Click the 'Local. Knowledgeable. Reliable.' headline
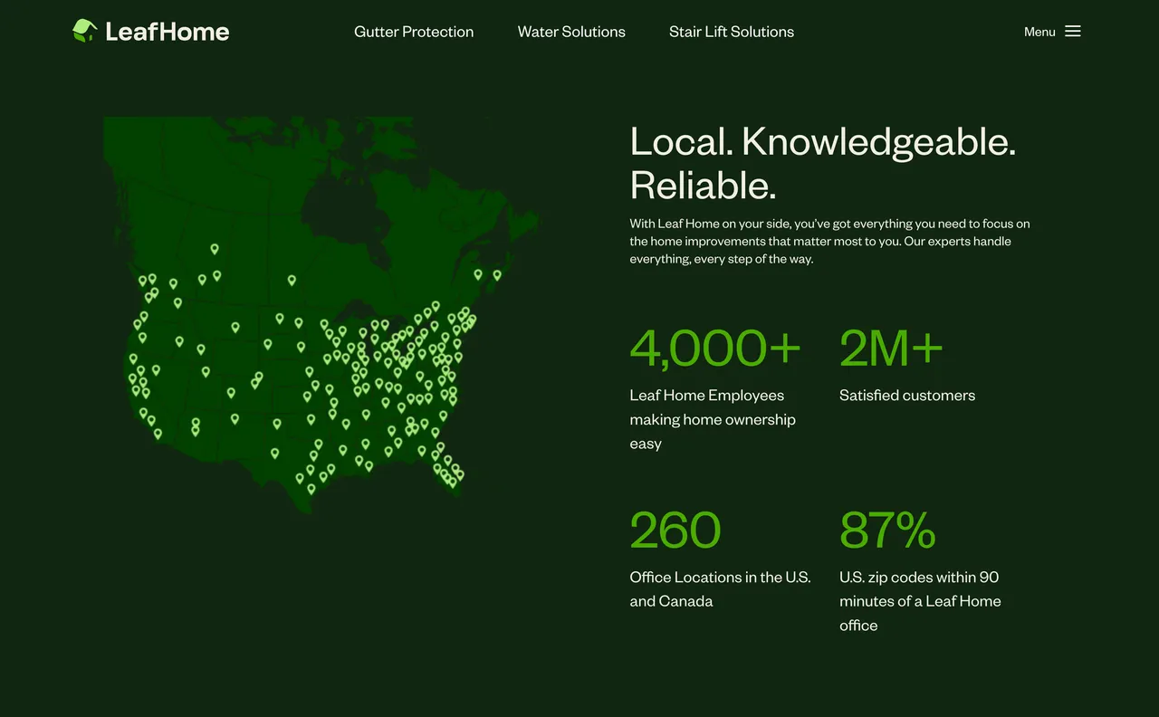Screen dimensions: 1159x717 pos(822,163)
